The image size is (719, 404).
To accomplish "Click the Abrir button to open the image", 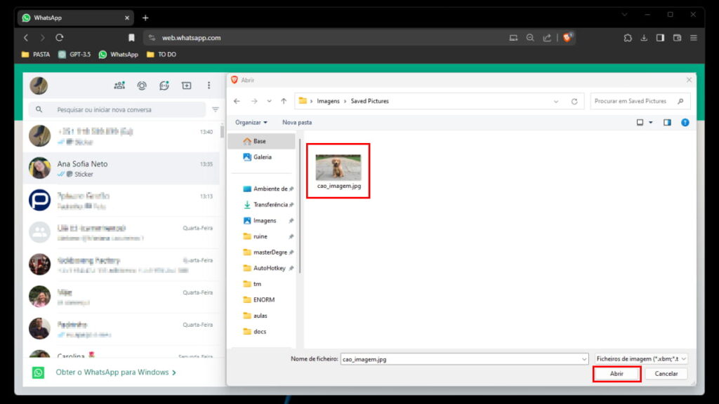I will point(616,374).
